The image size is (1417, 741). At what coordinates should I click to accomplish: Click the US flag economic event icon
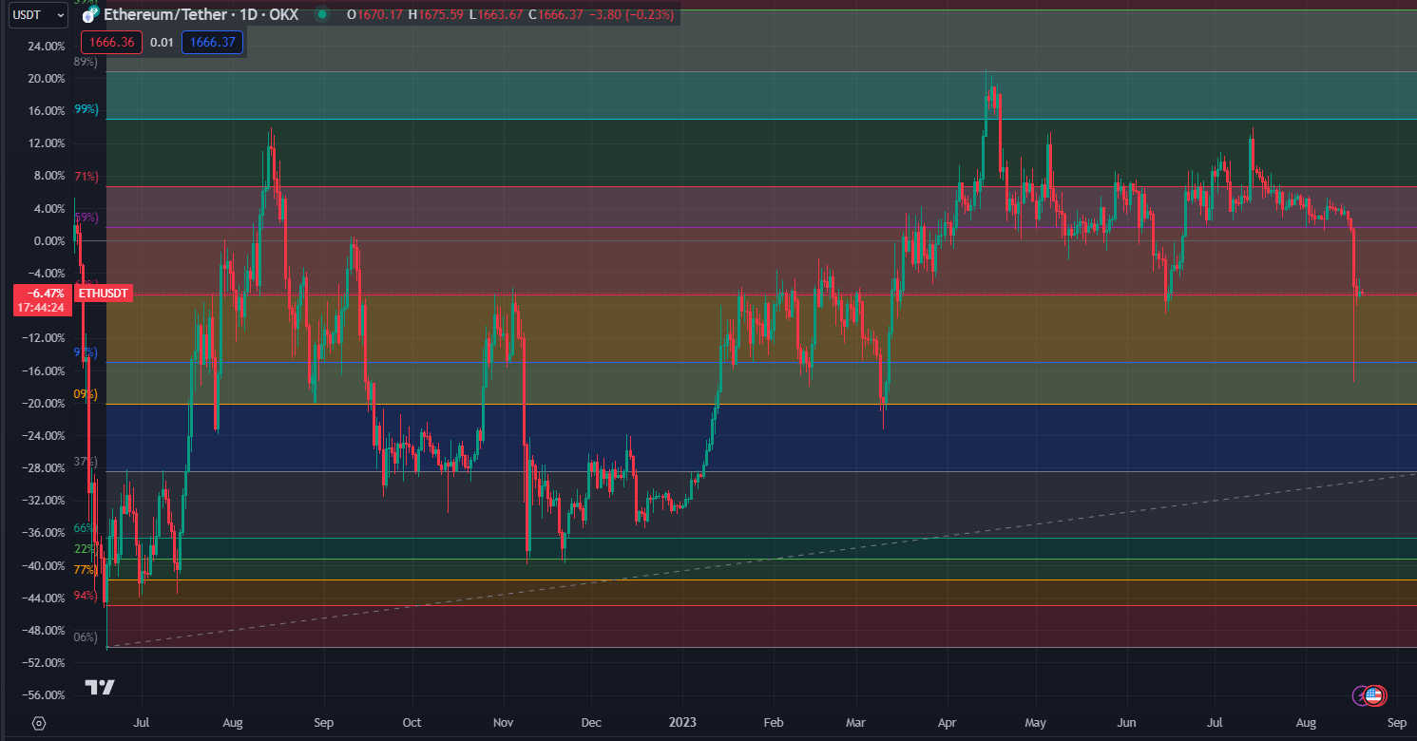click(1373, 695)
